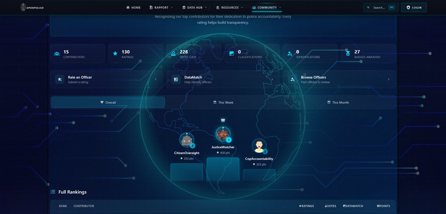Click the Contributors people icon

[57, 53]
